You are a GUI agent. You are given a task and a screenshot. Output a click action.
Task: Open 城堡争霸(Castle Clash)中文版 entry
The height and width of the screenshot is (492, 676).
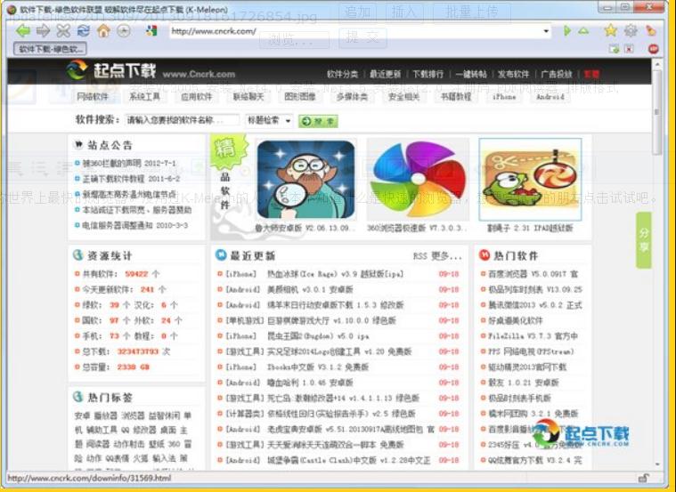coord(348,460)
